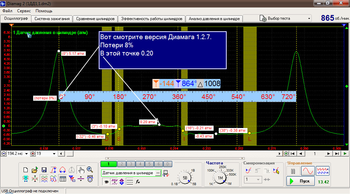
Task: Open sensor selection ellipsis button
Action: tap(158, 173)
